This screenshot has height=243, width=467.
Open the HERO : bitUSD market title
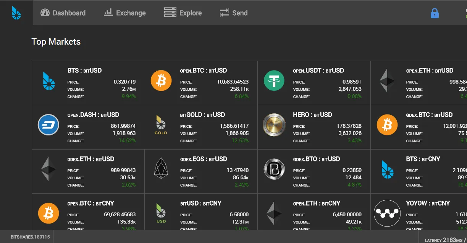pos(312,115)
